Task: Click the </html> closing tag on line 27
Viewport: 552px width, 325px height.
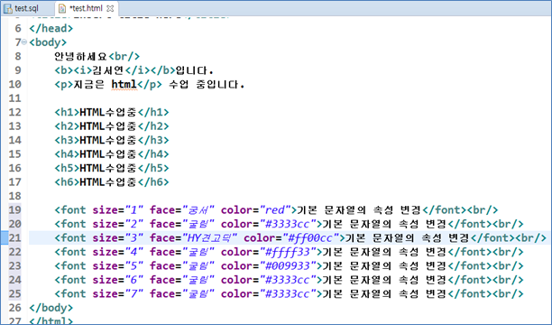Action: (x=51, y=320)
